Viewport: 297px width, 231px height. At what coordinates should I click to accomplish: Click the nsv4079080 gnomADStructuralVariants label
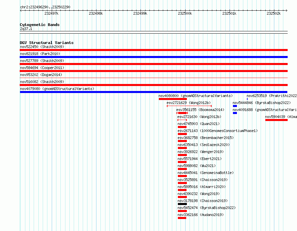[x=57, y=89]
